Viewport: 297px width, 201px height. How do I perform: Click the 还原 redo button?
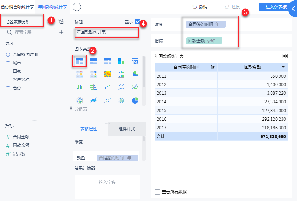(x=233, y=7)
